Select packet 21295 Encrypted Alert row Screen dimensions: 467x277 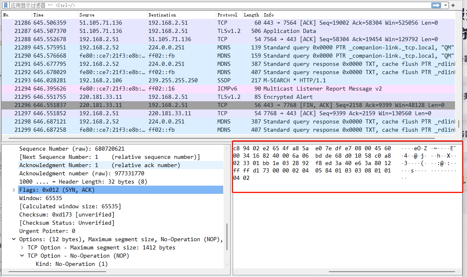pos(229,97)
